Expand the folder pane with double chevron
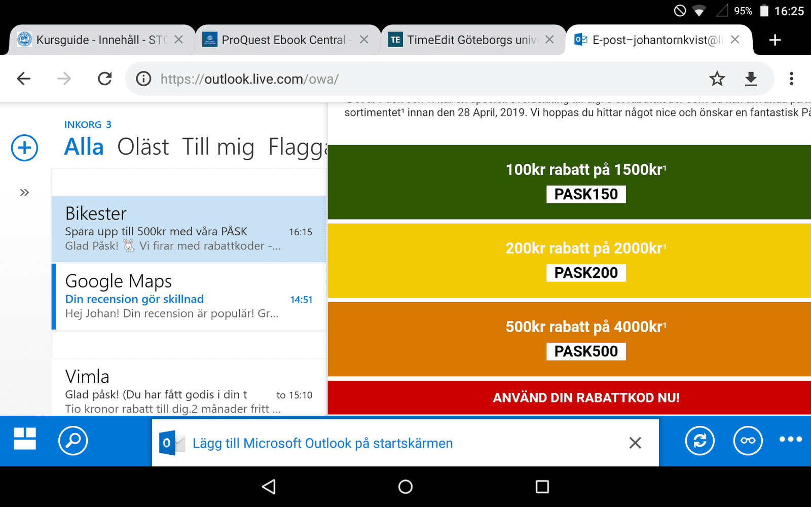Screen dimensions: 811x507 tap(24, 193)
